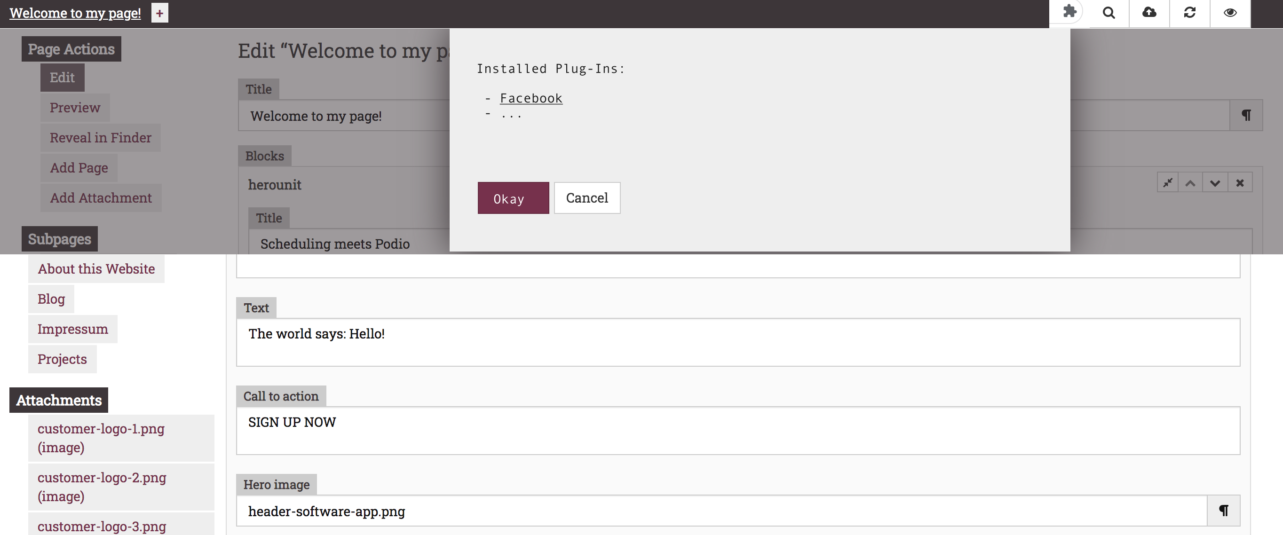Toggle the Edit action in Page Actions
1283x535 pixels.
tap(62, 77)
